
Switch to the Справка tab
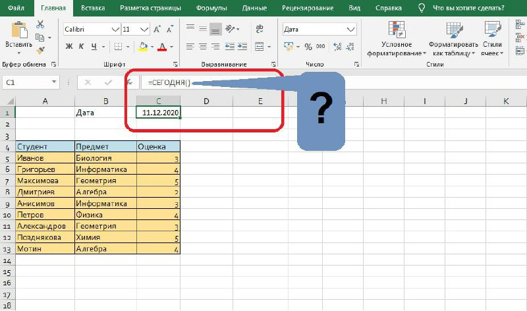coord(389,8)
